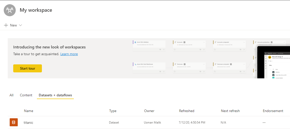Click the plus icon beside New

pos(6,25)
